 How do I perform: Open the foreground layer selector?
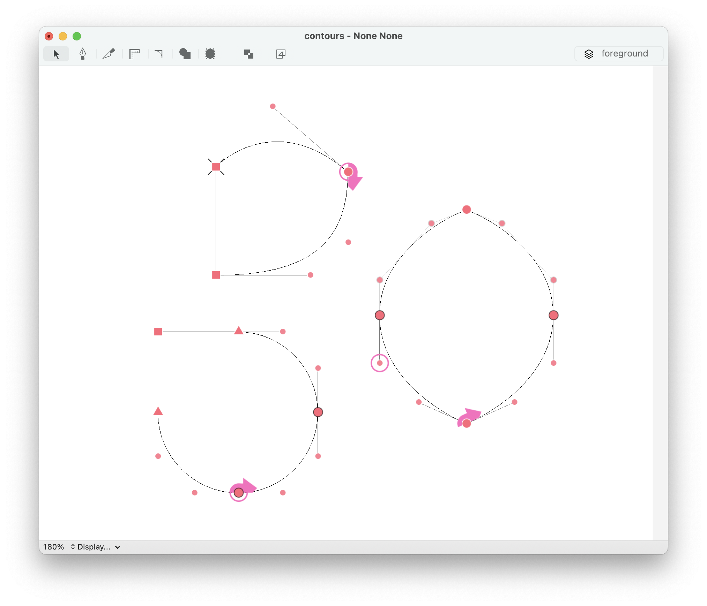click(618, 54)
